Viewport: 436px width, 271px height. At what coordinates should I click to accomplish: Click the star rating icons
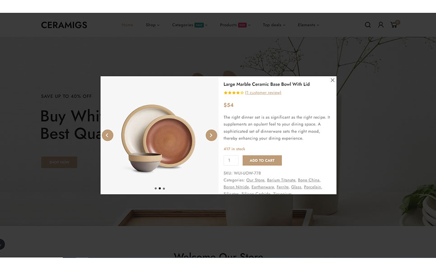(234, 93)
